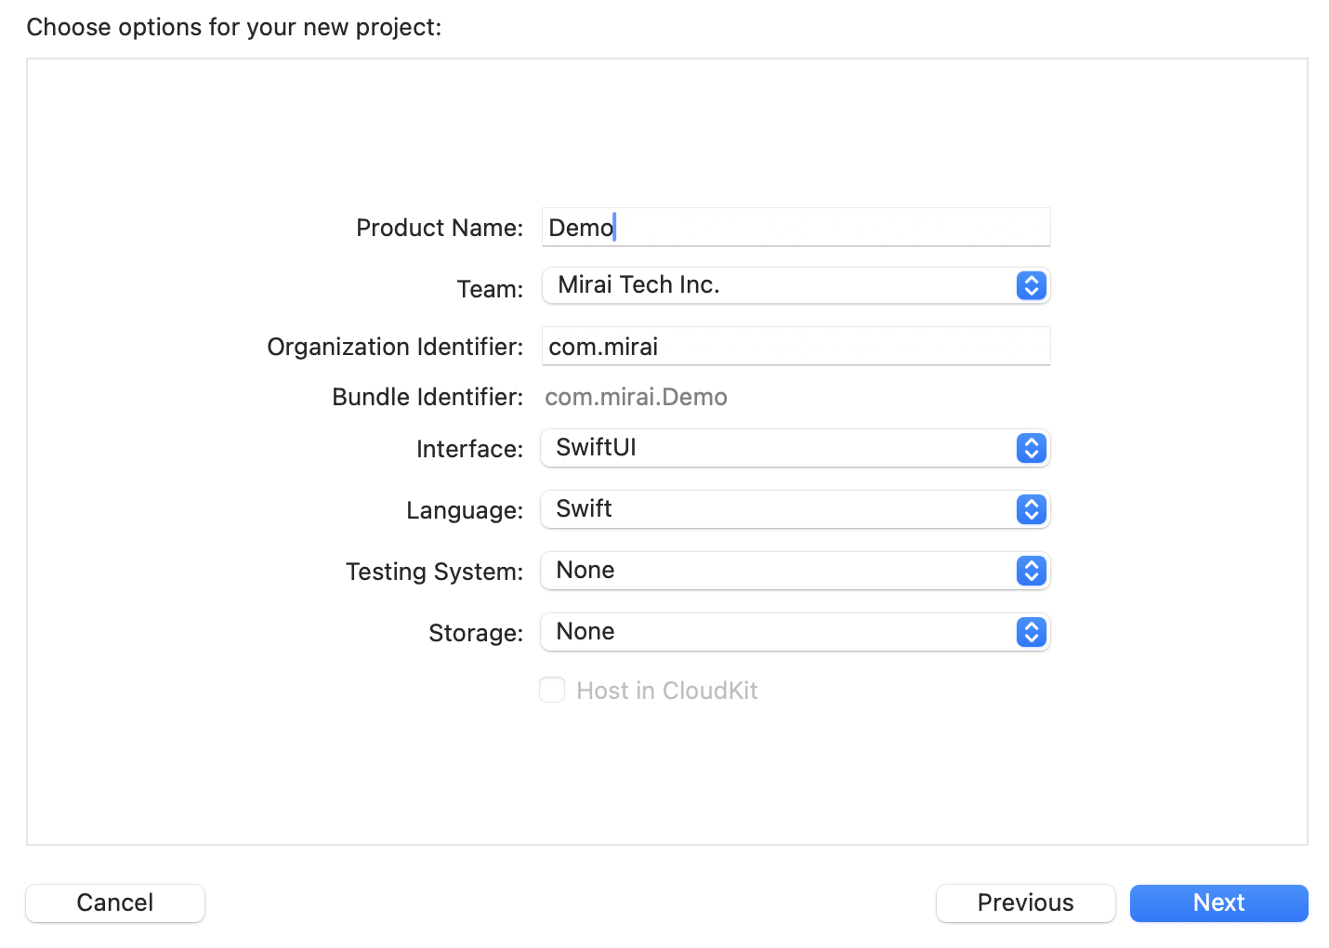Select the com.mirai.Demo bundle identifier text
Viewport: 1329px width, 948px height.
[x=636, y=397]
